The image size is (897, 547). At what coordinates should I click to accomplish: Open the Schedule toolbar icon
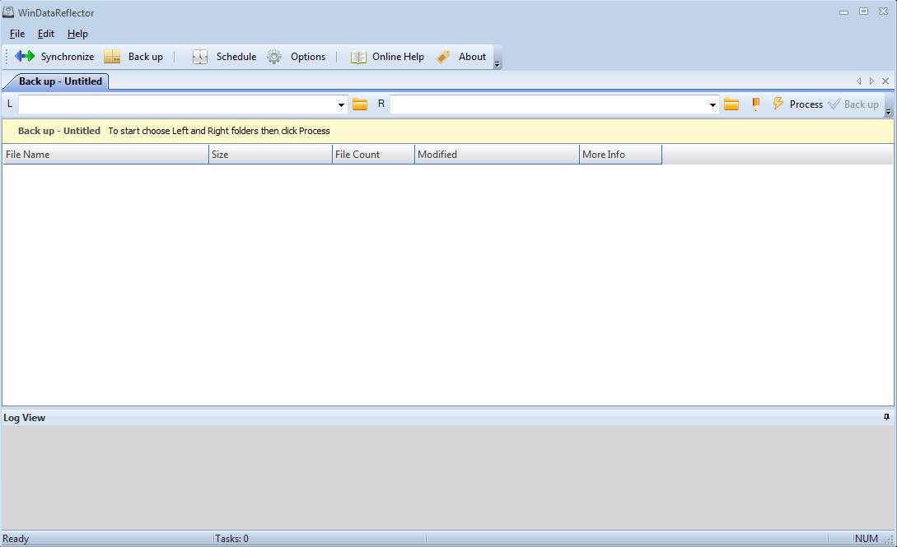(x=199, y=57)
